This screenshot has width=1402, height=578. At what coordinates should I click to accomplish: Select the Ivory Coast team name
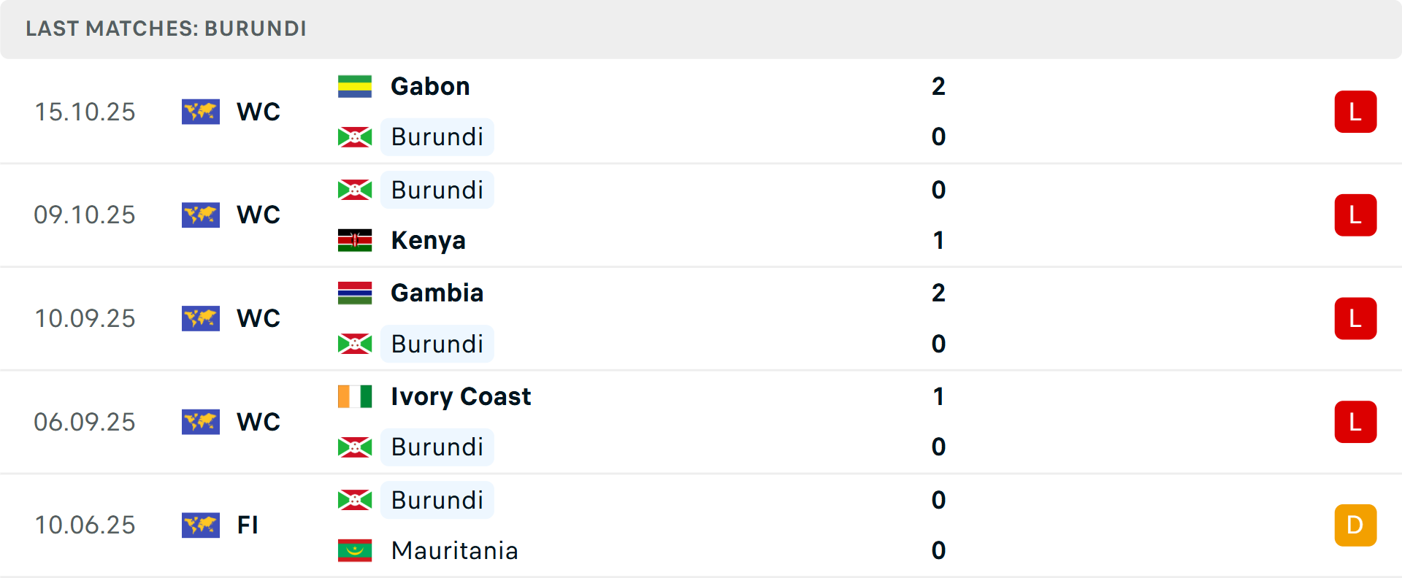coord(461,396)
